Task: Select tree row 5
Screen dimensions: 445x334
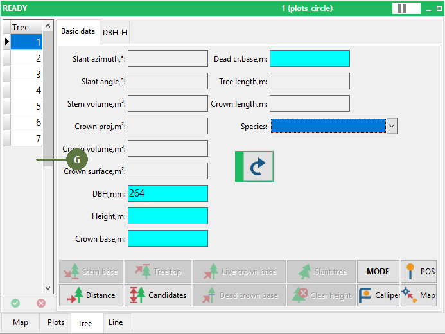Action: pyautogui.click(x=26, y=106)
